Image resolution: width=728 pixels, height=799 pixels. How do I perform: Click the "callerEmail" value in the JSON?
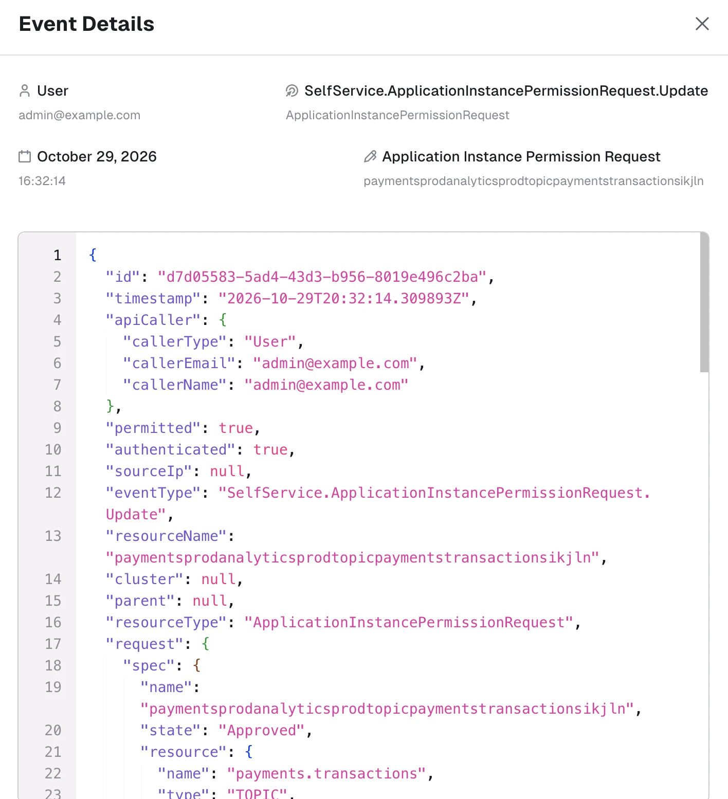click(x=335, y=364)
